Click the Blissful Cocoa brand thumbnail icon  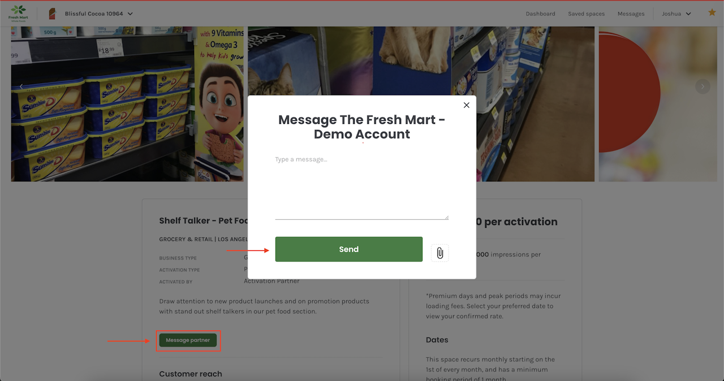(x=52, y=14)
